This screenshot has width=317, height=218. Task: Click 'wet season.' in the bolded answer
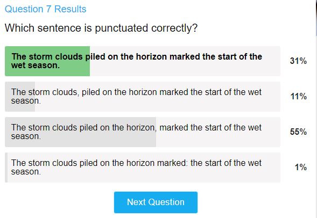point(36,66)
